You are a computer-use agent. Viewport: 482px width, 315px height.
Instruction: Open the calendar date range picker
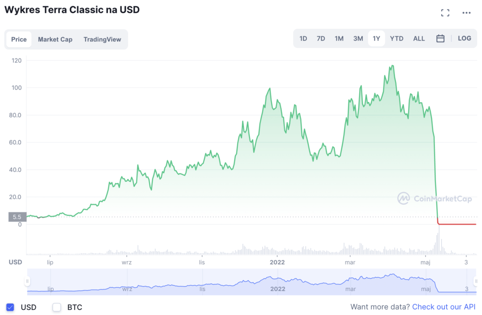tap(440, 39)
